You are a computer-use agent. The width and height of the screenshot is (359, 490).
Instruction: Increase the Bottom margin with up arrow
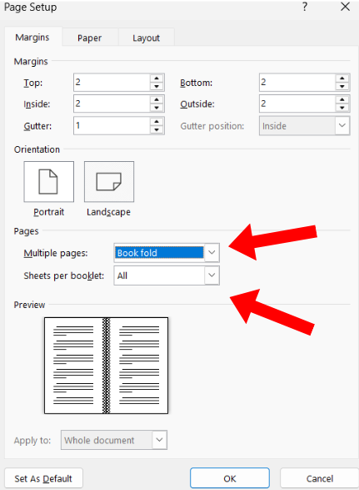click(x=342, y=78)
